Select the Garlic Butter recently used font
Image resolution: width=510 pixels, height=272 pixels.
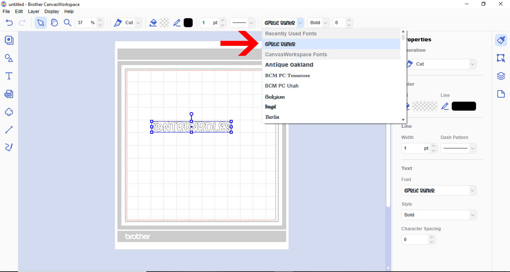click(331, 44)
